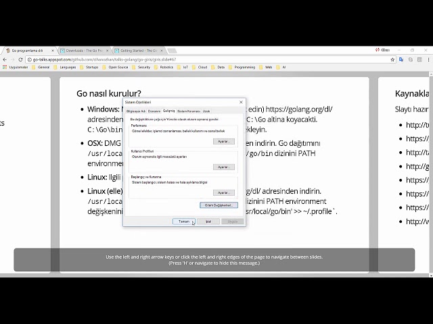The height and width of the screenshot is (324, 433).
Task: Open the AI bookmarks folder
Action: pos(281,67)
